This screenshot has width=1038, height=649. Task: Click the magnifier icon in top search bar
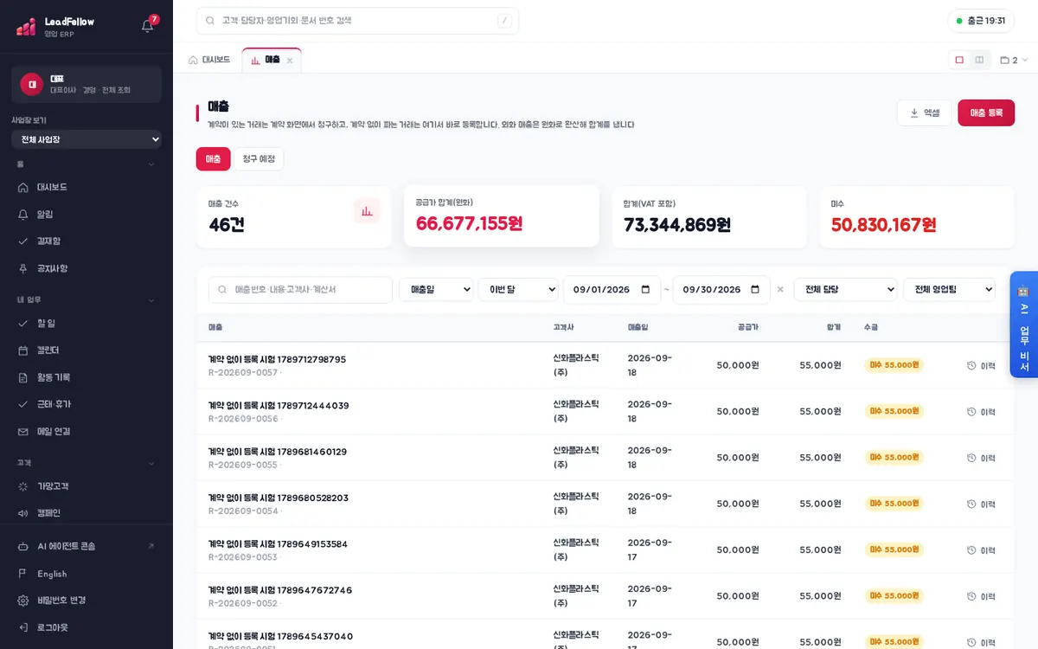[x=211, y=21]
